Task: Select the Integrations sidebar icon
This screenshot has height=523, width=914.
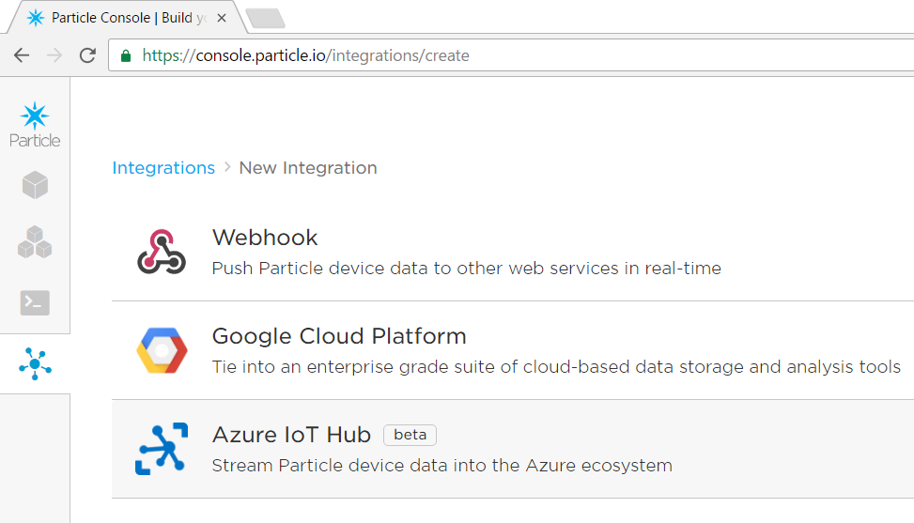Action: pos(35,363)
